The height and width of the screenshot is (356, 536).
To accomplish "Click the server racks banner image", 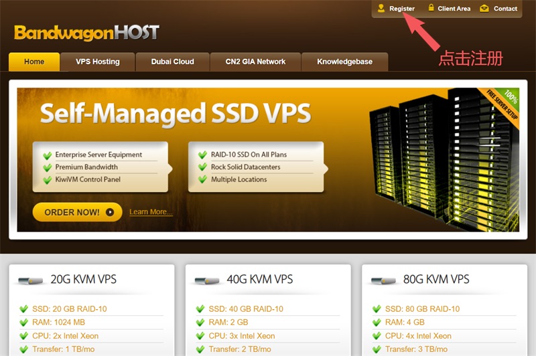I will [444, 159].
